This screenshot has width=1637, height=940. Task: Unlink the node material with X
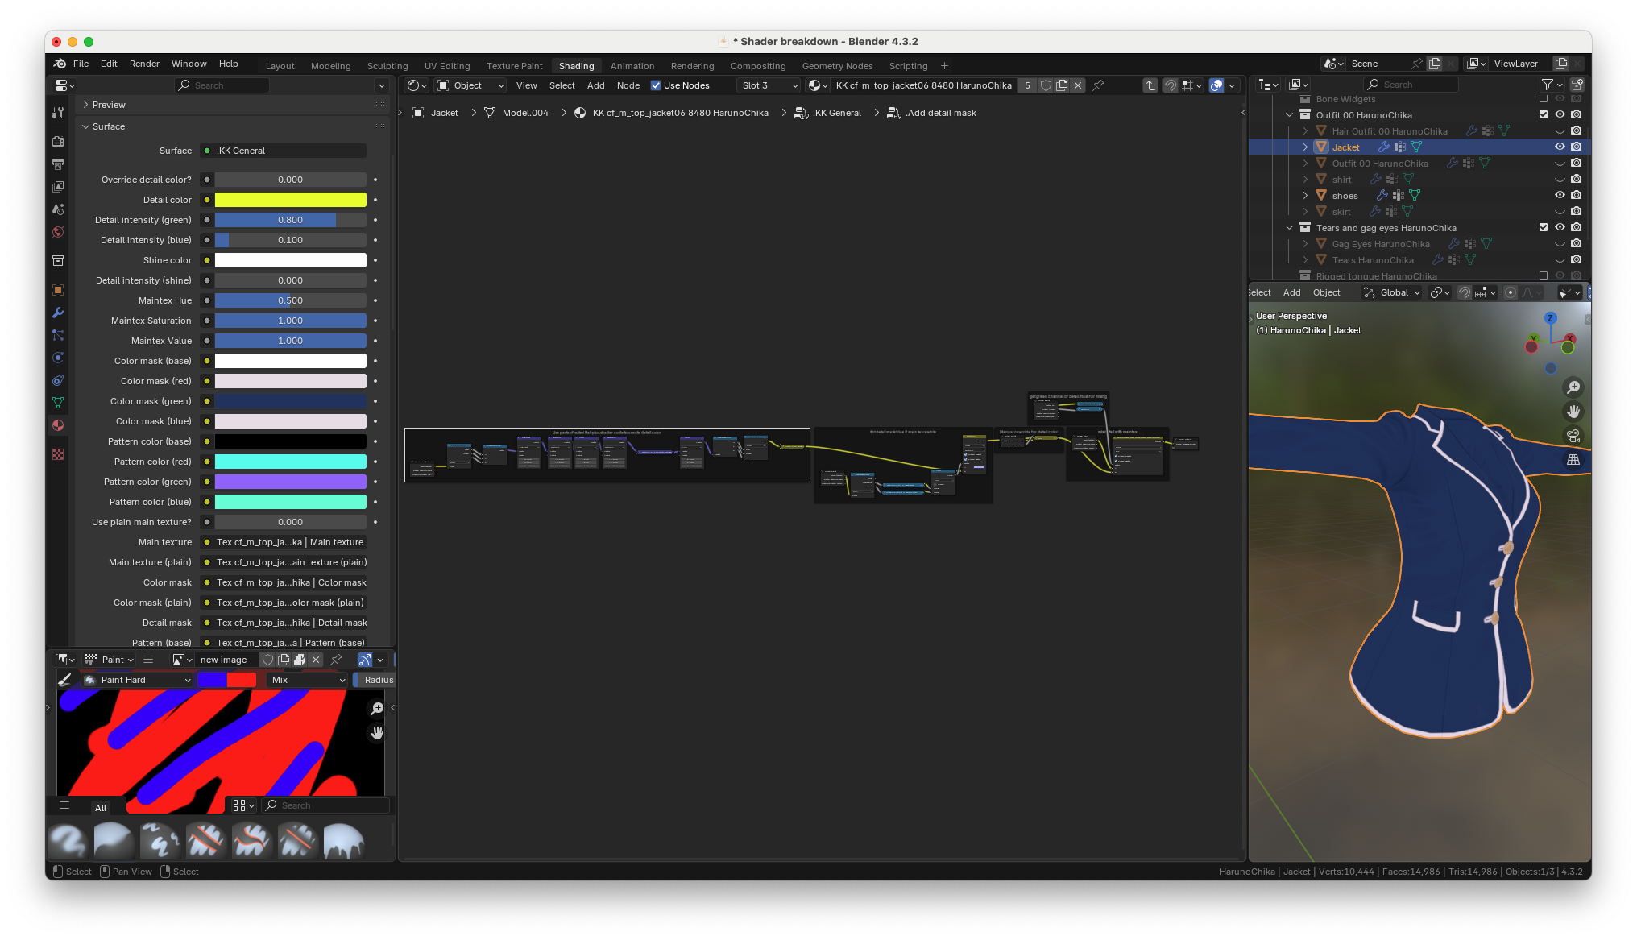coord(1078,85)
